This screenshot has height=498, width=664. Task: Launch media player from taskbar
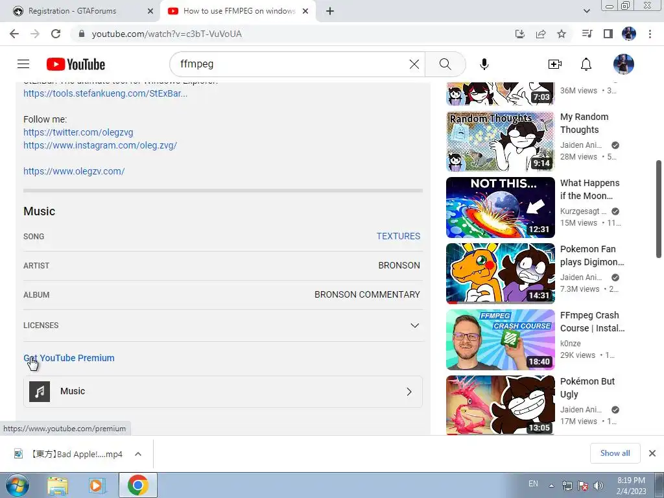click(97, 485)
